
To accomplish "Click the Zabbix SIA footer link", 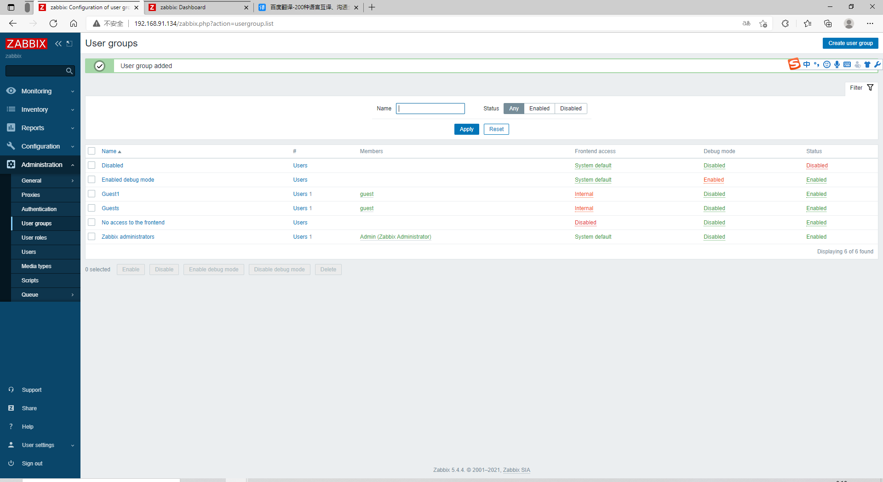I will pos(516,470).
